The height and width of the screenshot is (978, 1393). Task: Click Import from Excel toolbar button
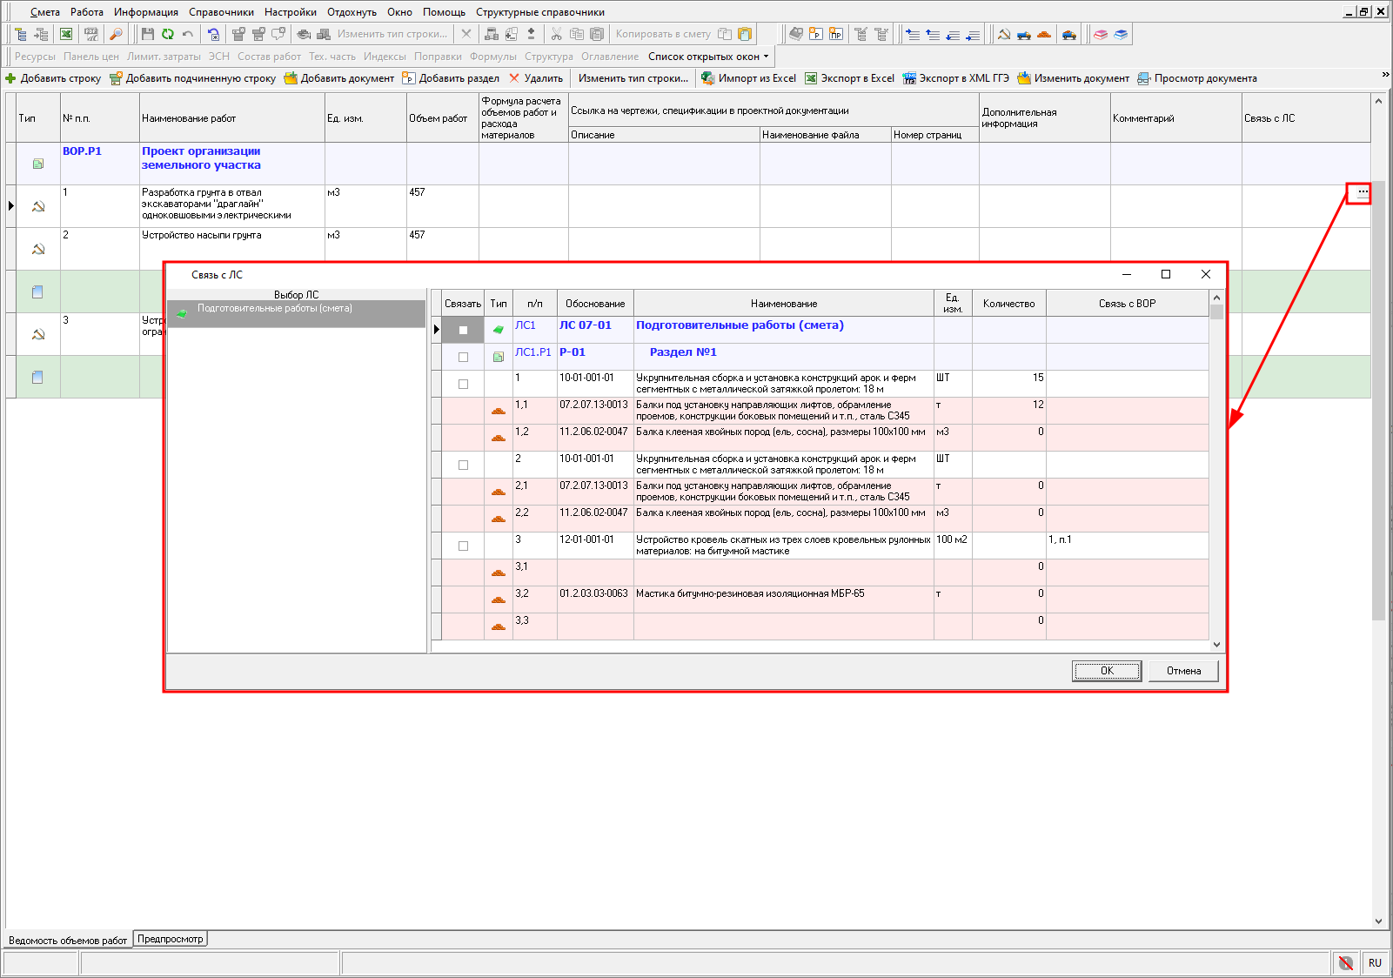(748, 78)
